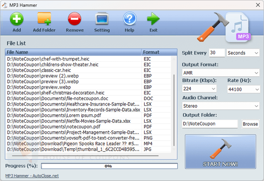Close the MP3 Hammer window
This screenshot has height=181, width=264.
(x=258, y=5)
